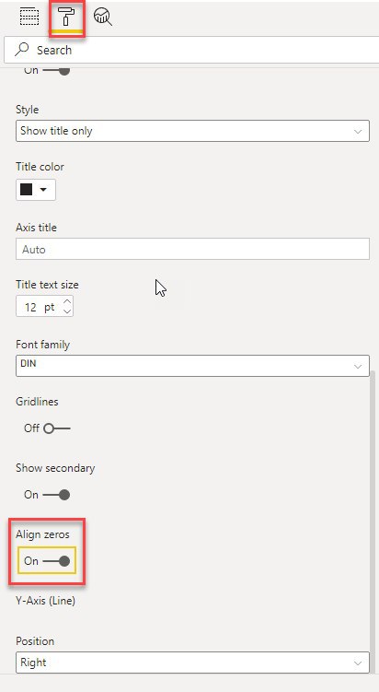Click the Y-Axis (Line) label
The width and height of the screenshot is (379, 692).
click(45, 601)
